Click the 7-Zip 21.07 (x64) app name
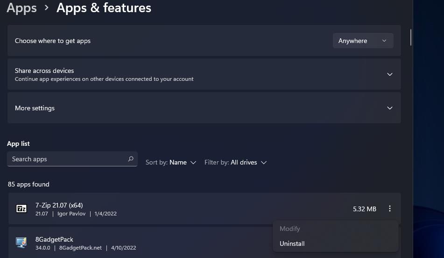Viewport: 444px width, 258px height. coord(59,205)
